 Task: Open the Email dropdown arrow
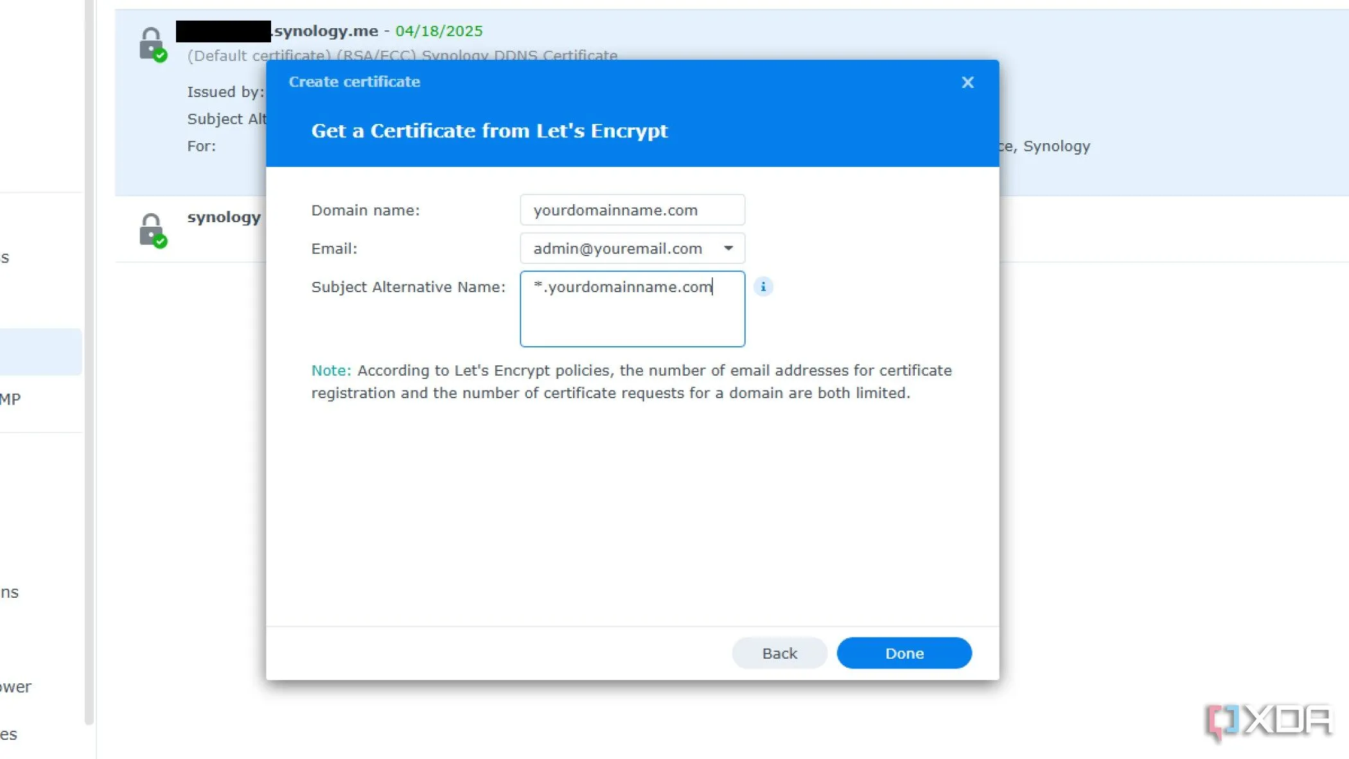coord(728,249)
